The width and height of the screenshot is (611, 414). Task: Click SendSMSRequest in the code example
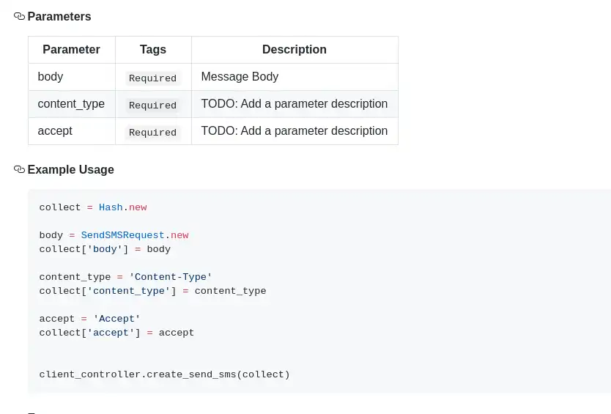point(122,235)
